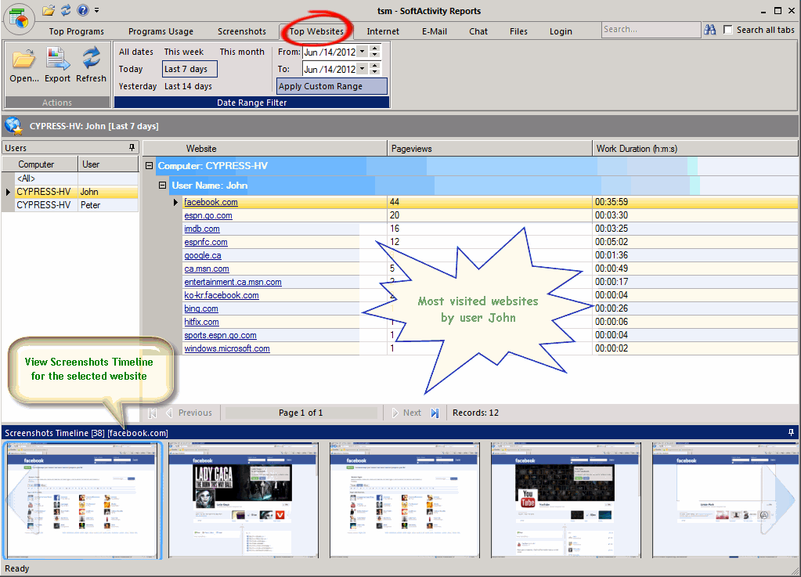Click the Open... folder button in Actions

(x=24, y=65)
